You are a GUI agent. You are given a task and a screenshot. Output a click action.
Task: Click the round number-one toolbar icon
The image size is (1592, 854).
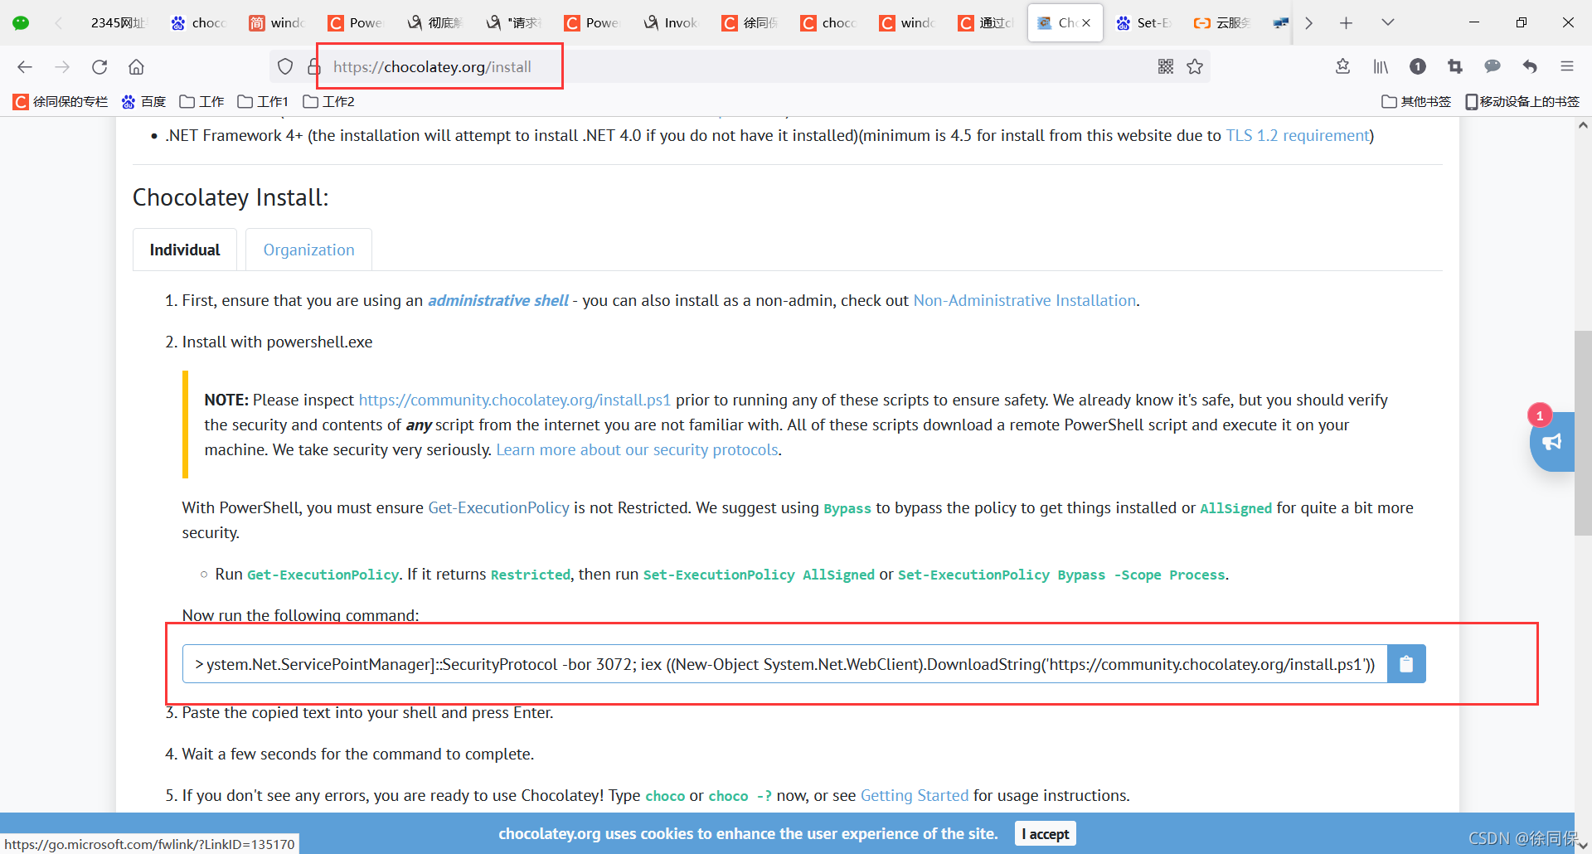(x=1418, y=67)
